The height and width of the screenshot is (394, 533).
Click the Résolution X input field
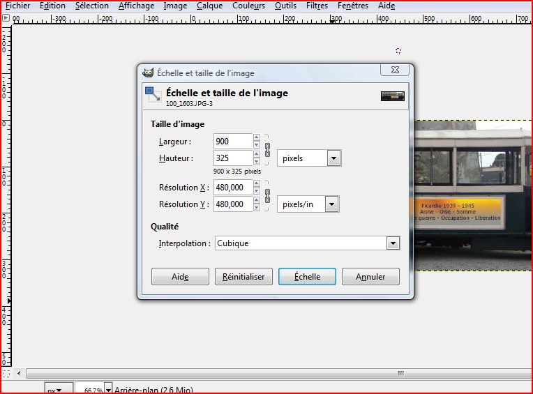coord(233,187)
